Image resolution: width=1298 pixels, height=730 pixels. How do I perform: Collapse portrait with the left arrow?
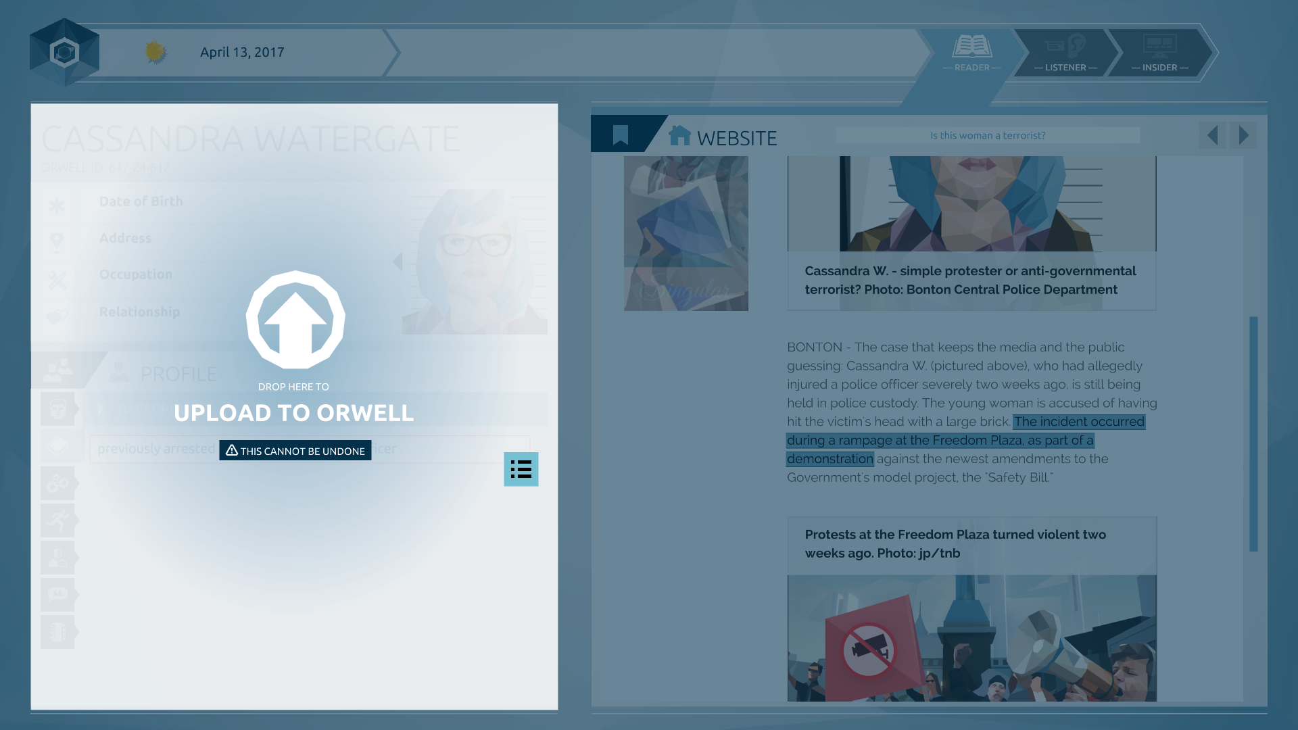click(398, 262)
